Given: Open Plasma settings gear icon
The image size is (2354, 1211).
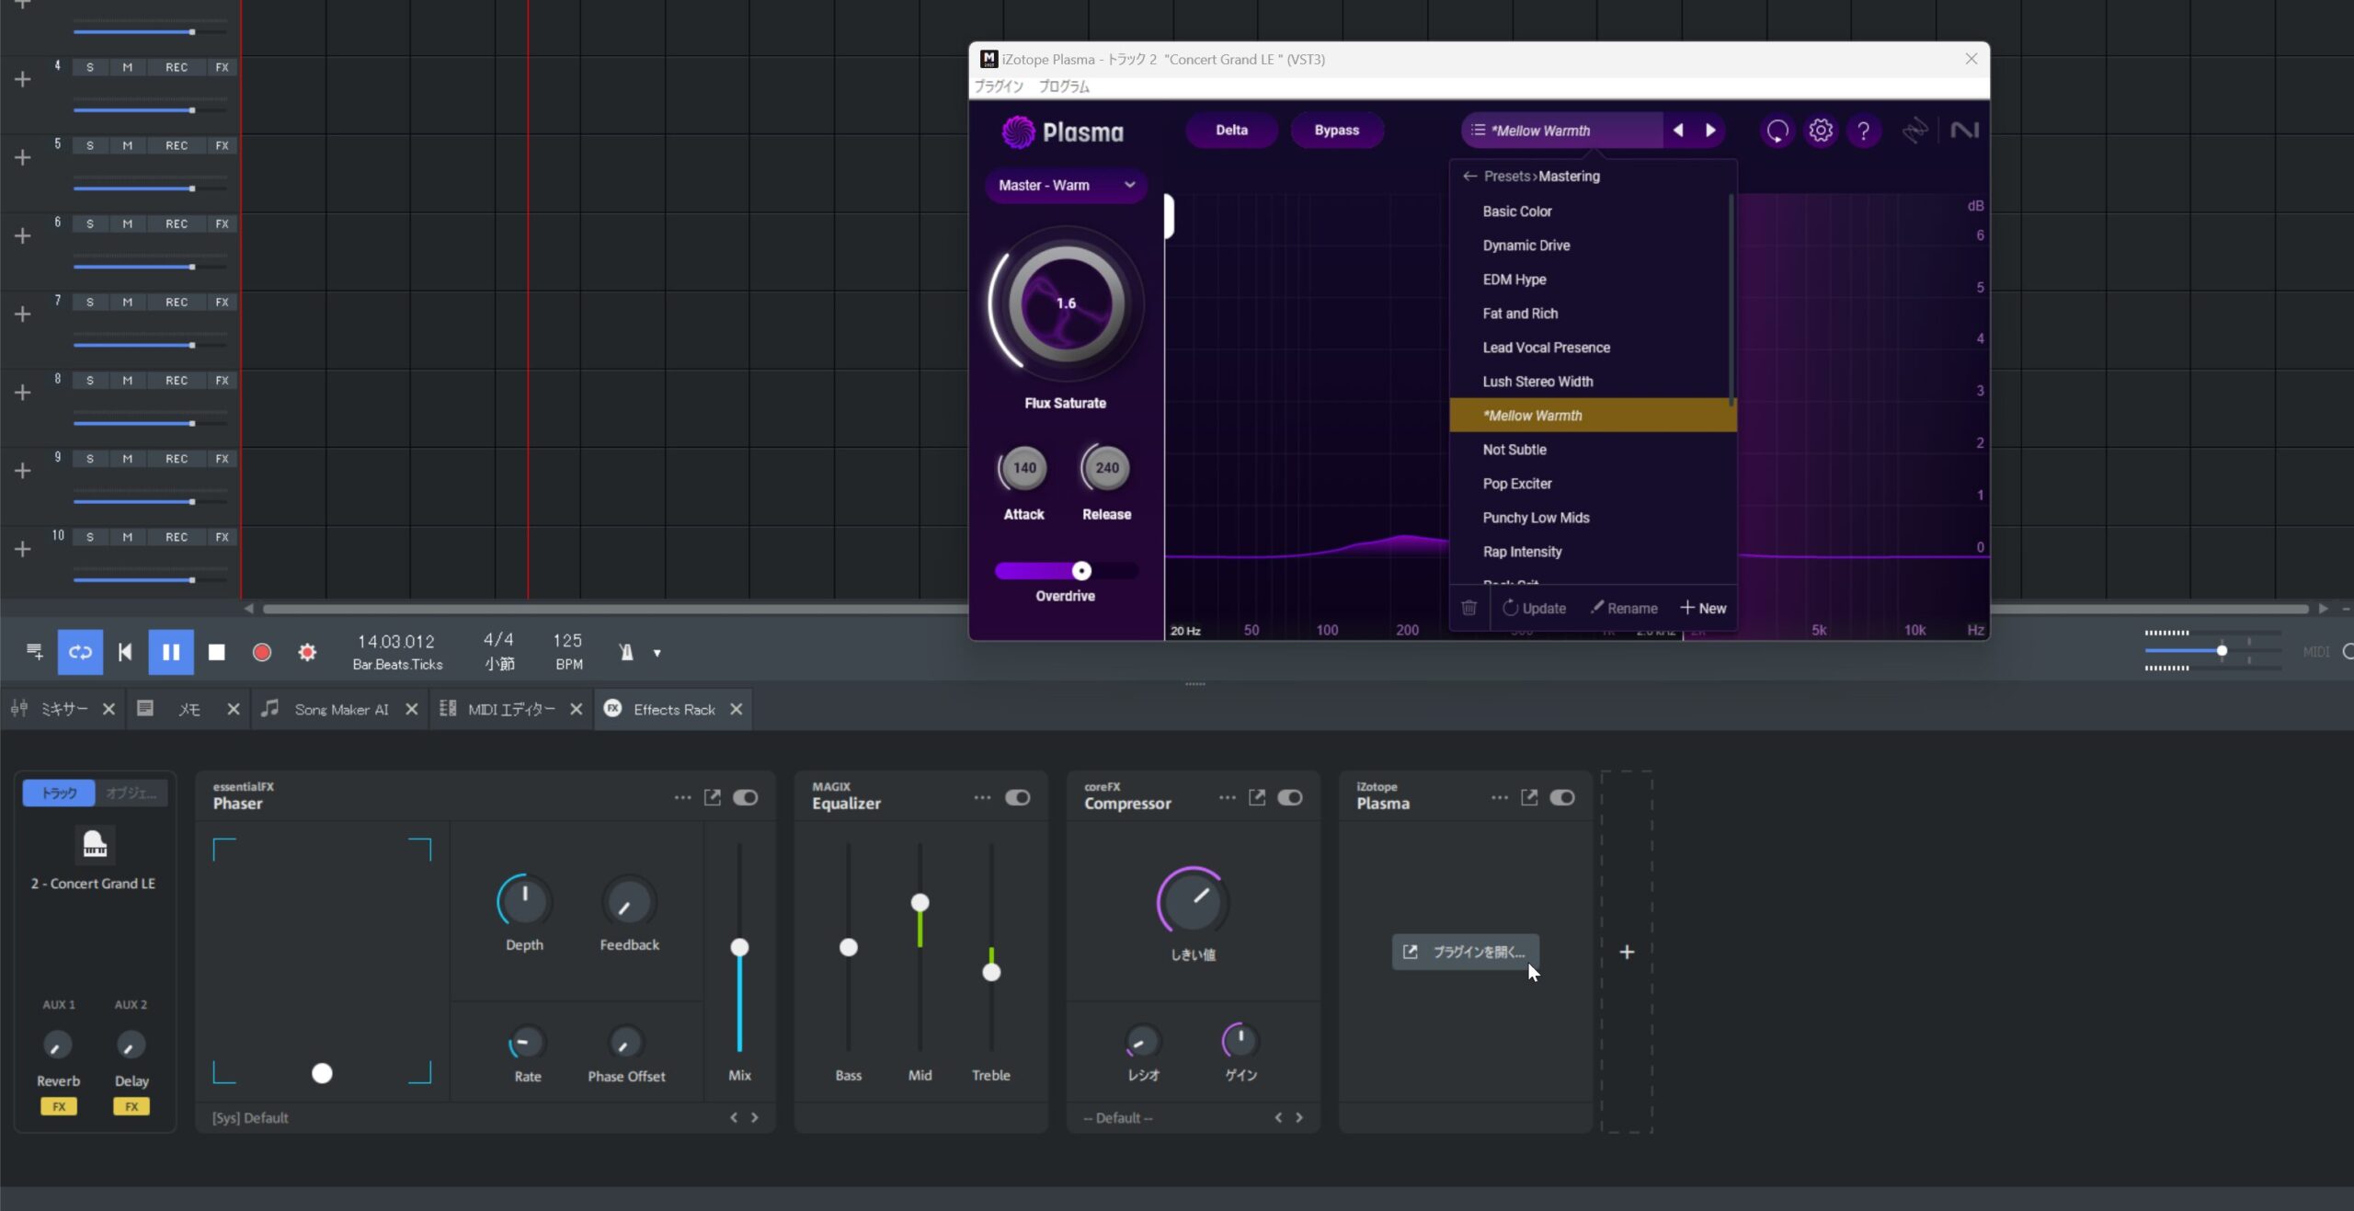Looking at the screenshot, I should pos(1821,131).
